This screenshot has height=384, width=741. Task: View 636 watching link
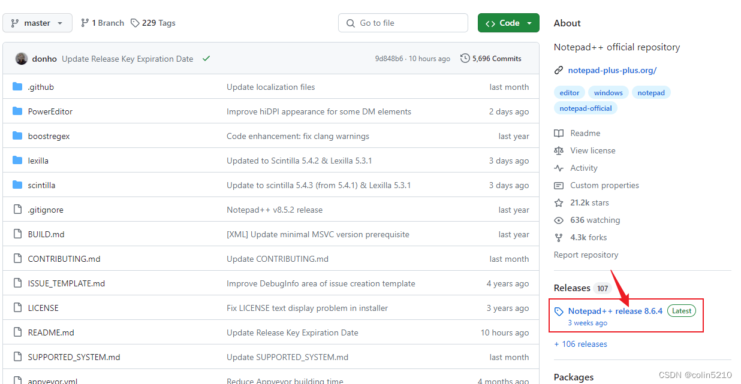click(595, 220)
